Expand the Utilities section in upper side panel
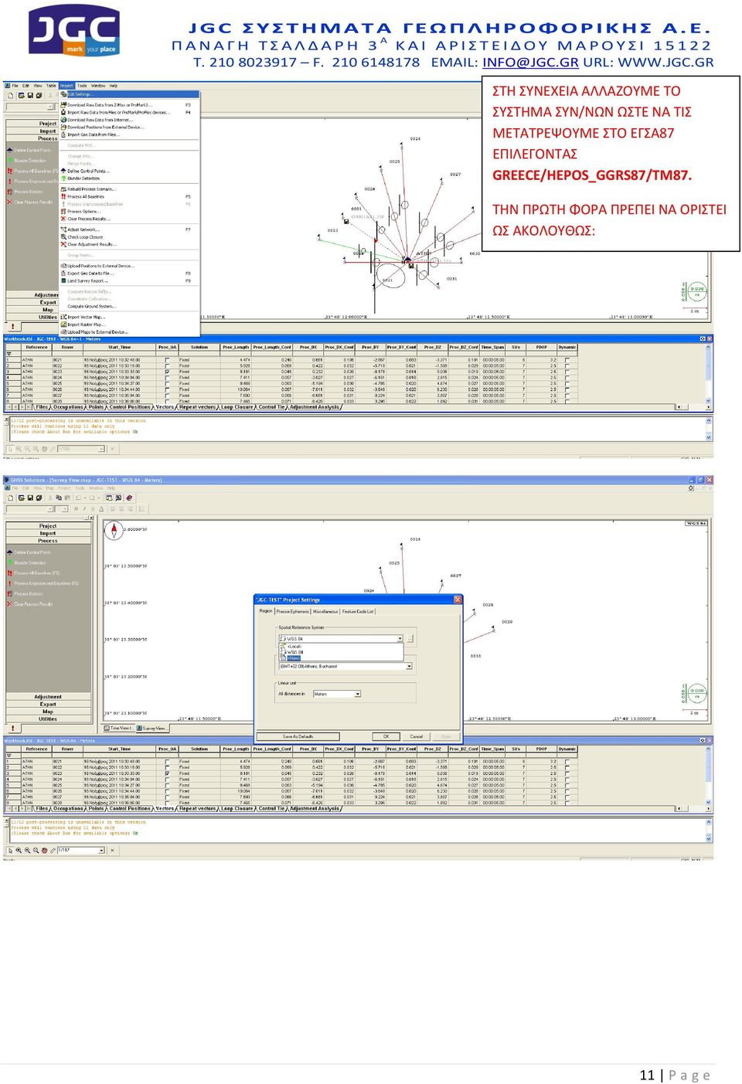Image resolution: width=742 pixels, height=1084 pixels. pyautogui.click(x=48, y=317)
